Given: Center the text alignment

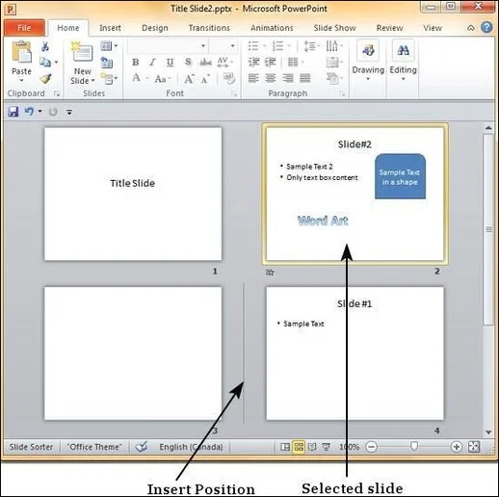Looking at the screenshot, I should pyautogui.click(x=271, y=78).
